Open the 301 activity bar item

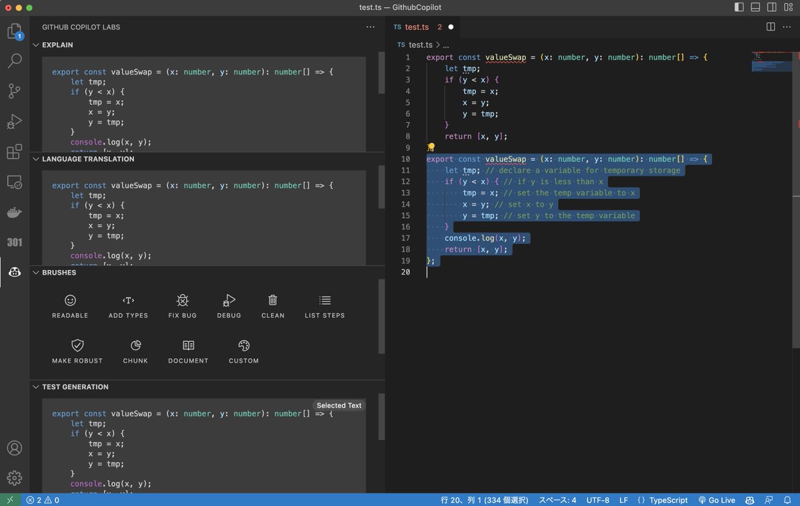15,242
